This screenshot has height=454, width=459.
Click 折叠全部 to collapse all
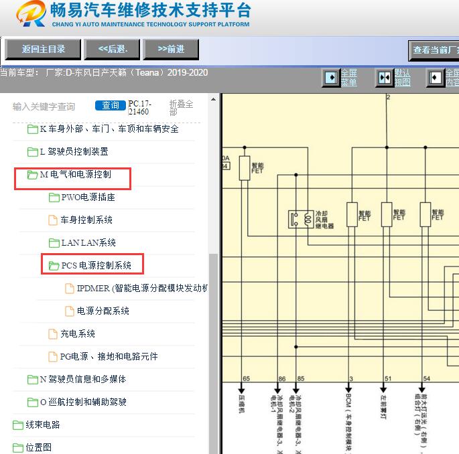(x=181, y=108)
